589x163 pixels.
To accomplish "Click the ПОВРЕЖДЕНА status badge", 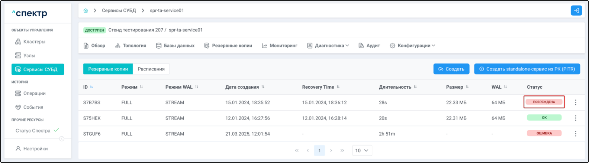I will (x=544, y=102).
